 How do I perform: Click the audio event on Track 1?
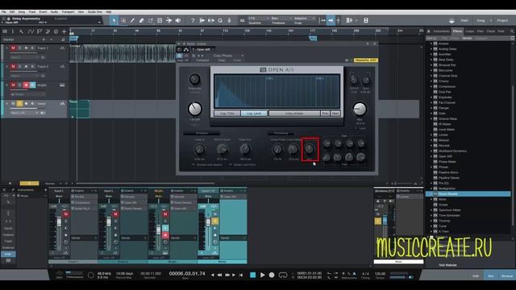coord(122,53)
